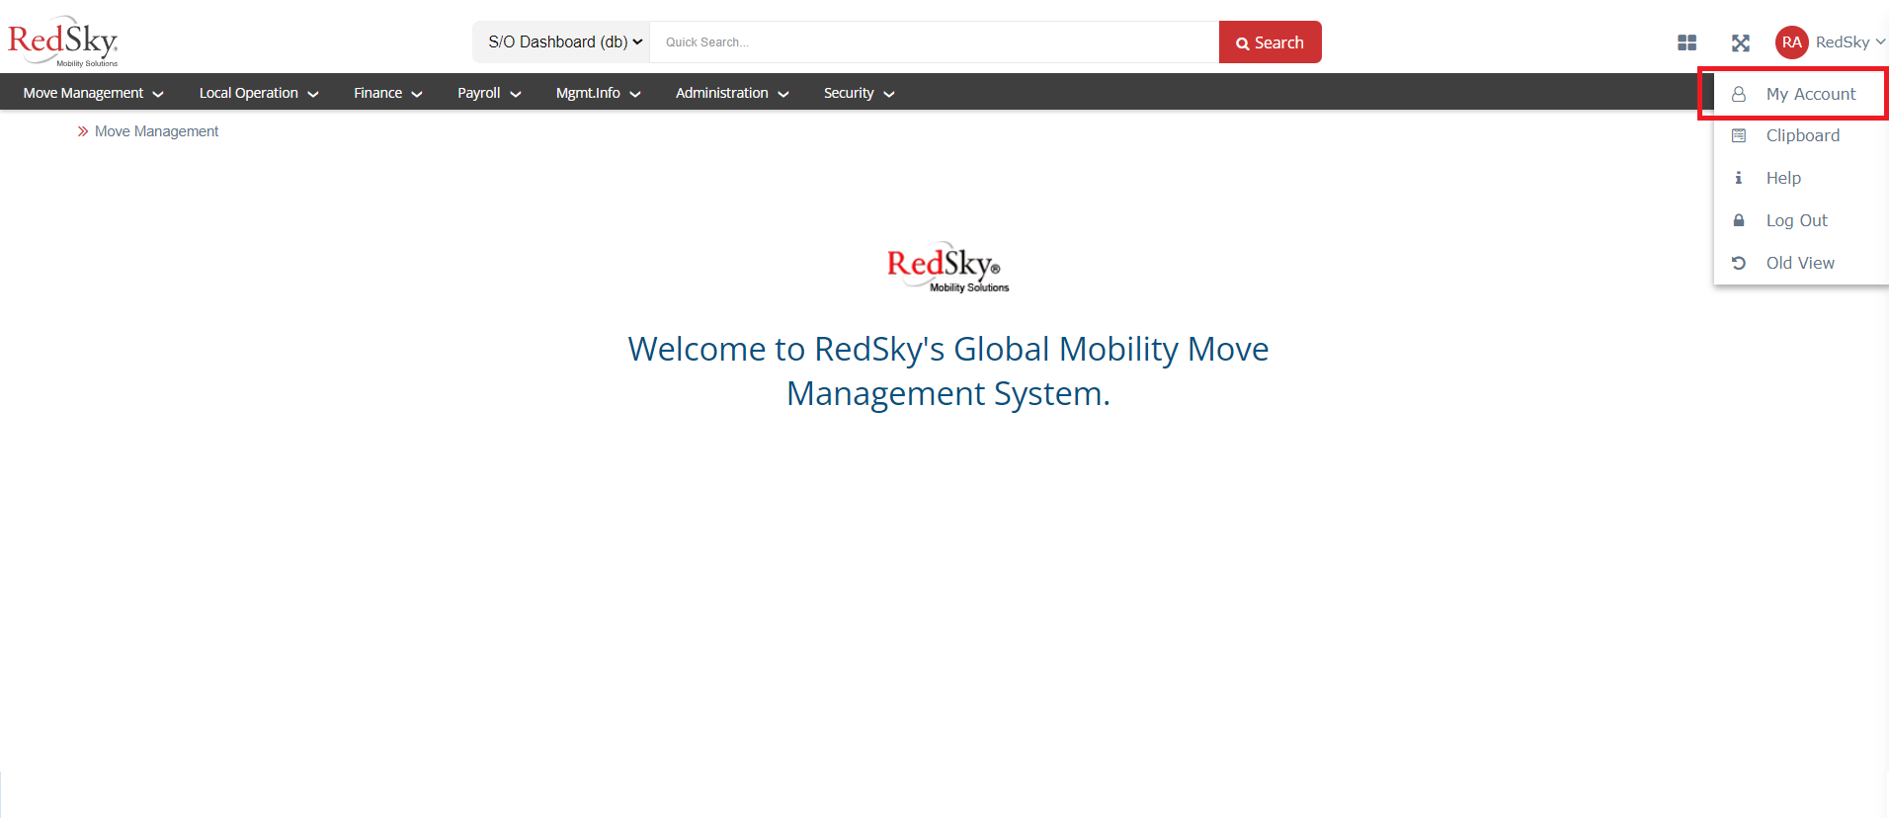
Task: Click the person icon beside My Account
Action: coord(1739,94)
